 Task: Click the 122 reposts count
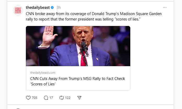coord(68,98)
